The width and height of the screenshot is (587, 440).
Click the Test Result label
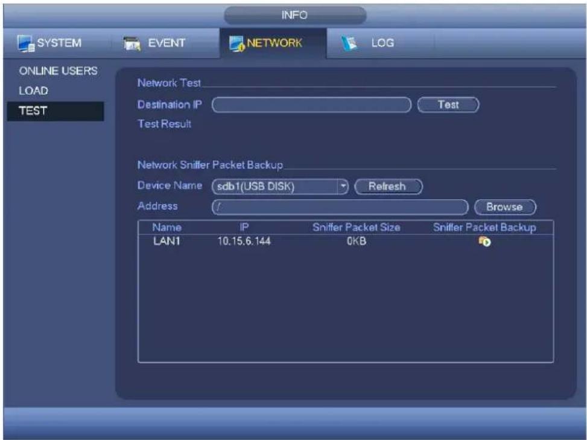tap(164, 124)
